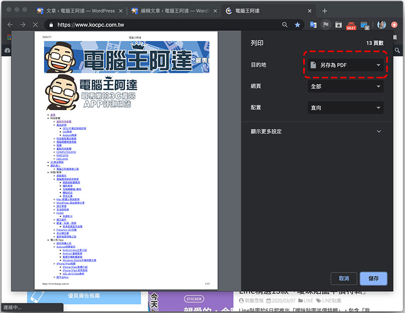Click the 儲存 button
The height and width of the screenshot is (313, 405).
374,279
